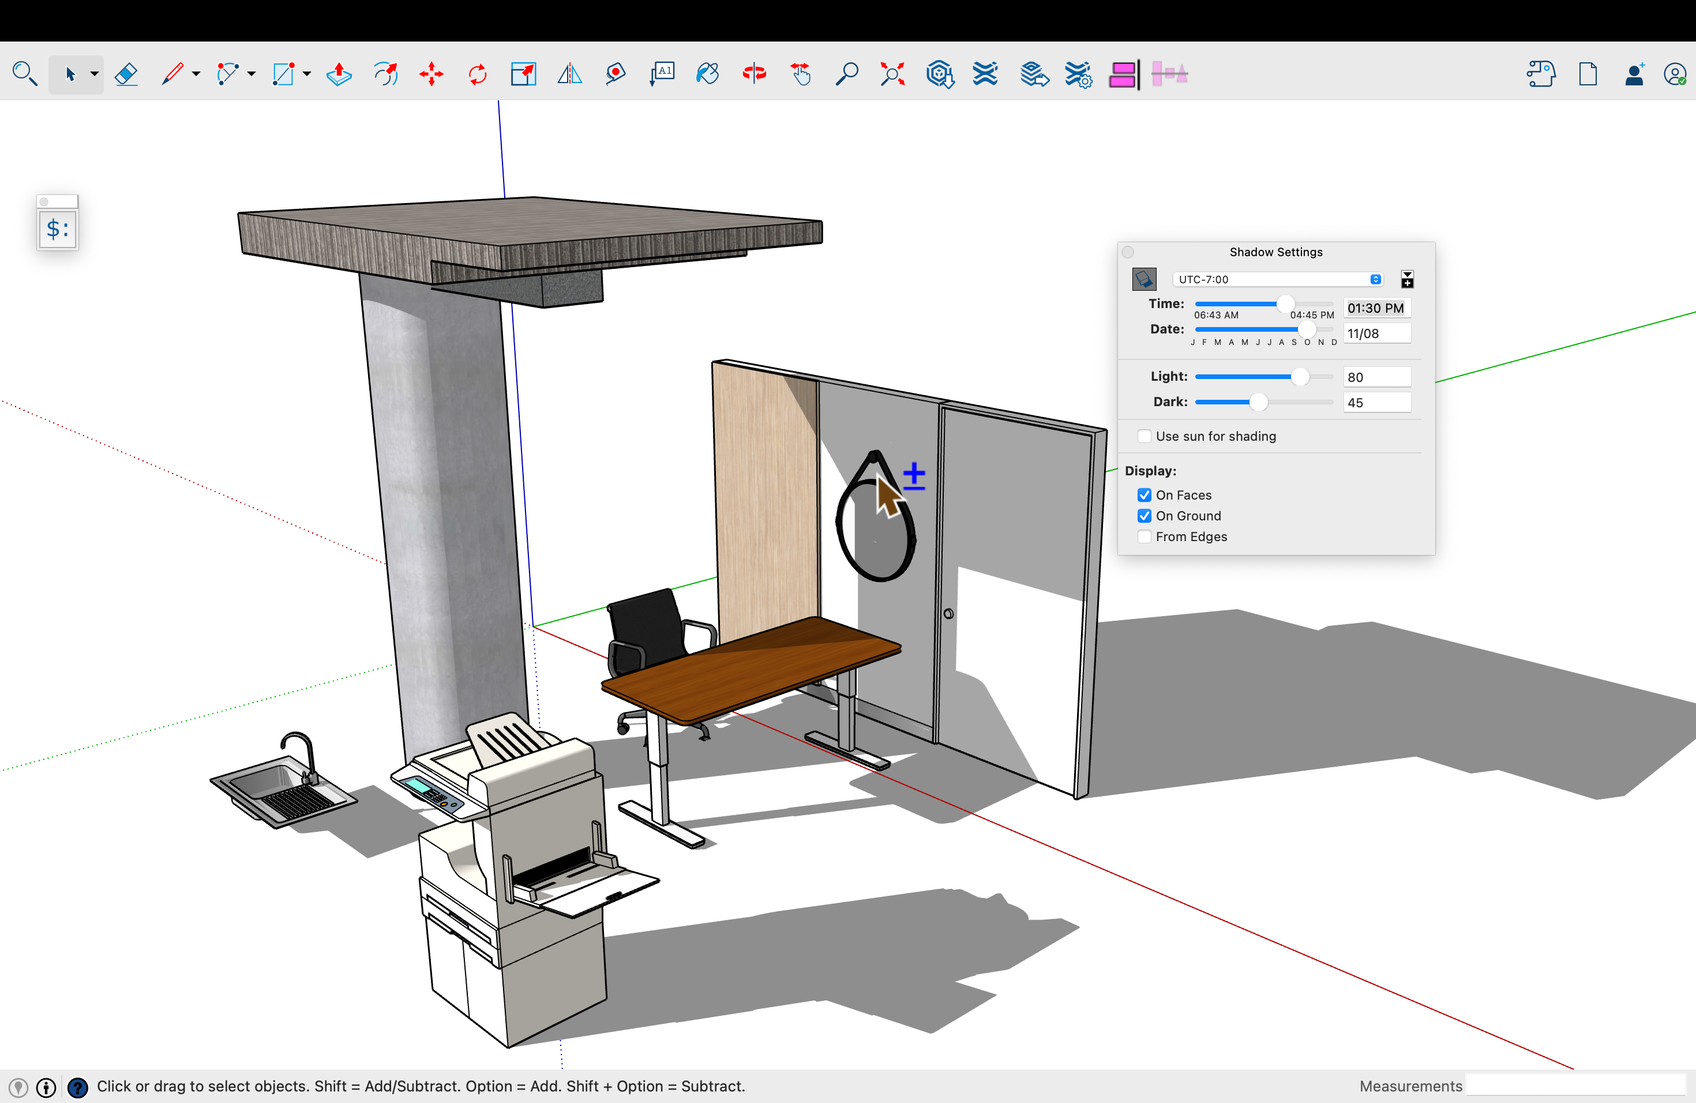Toggle the show/hide shadows button
This screenshot has width=1696, height=1103.
1144,279
